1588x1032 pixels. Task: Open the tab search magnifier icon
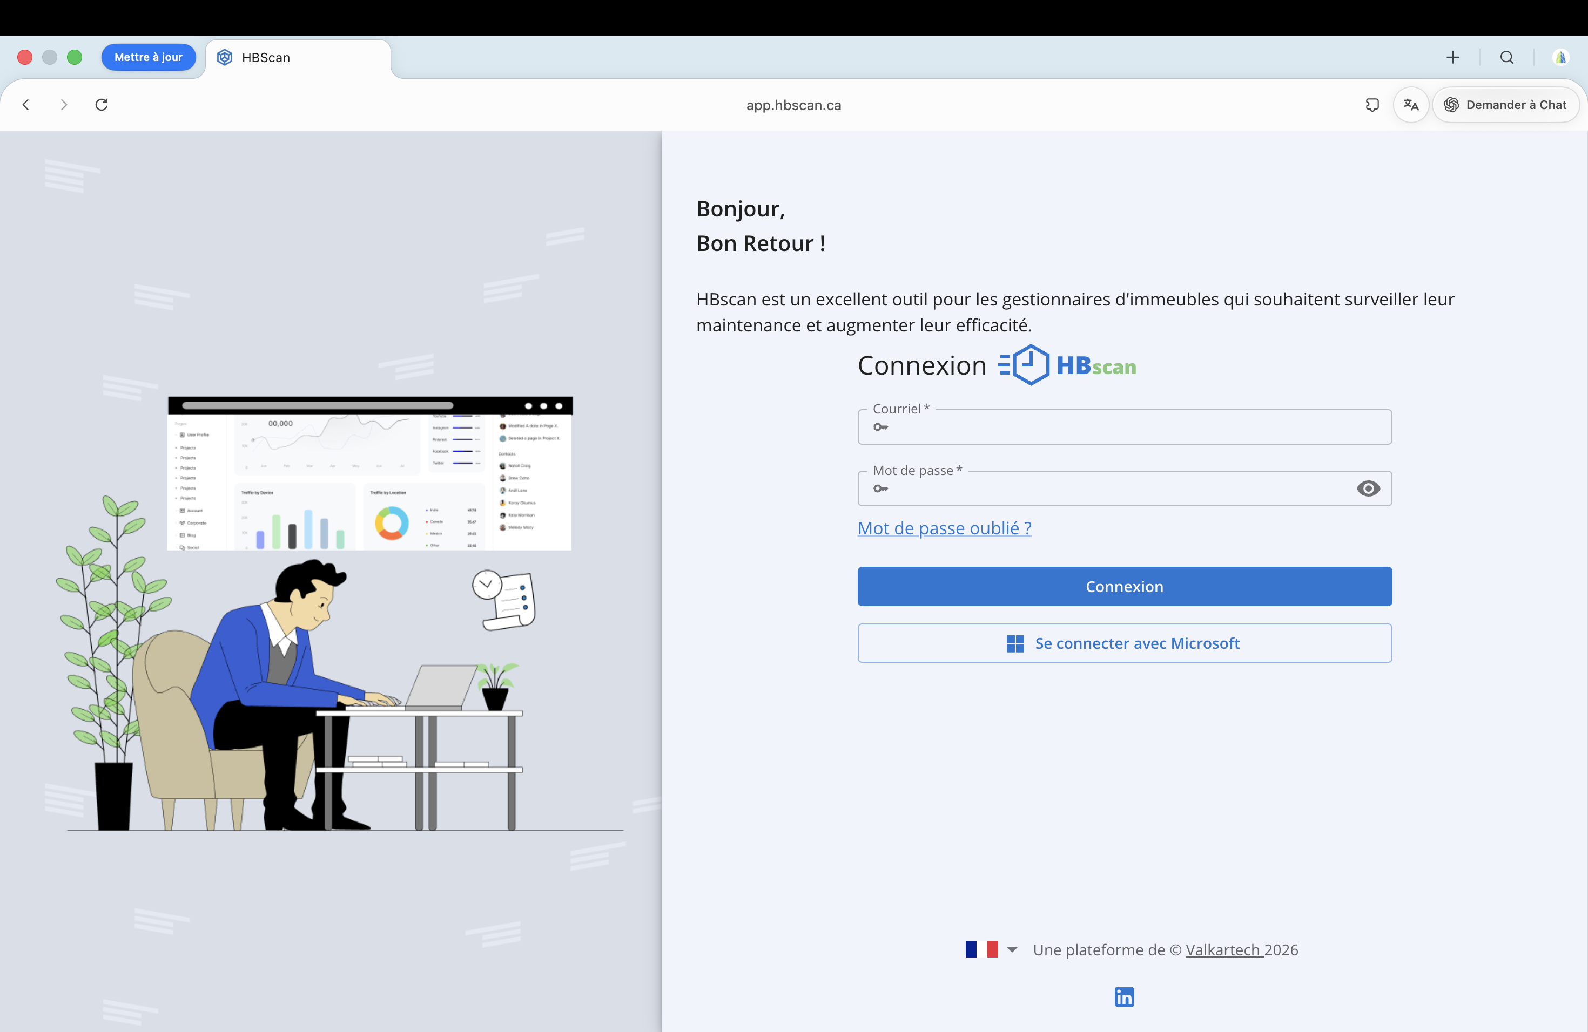click(1506, 57)
